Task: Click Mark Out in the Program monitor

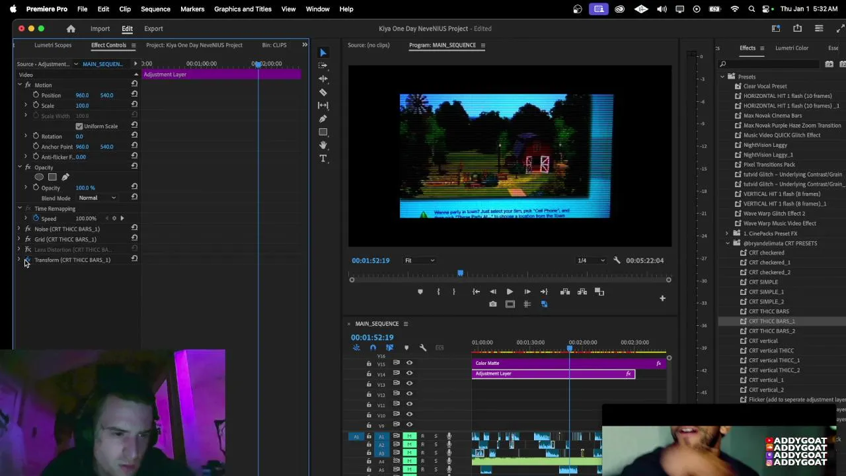Action: 453,292
